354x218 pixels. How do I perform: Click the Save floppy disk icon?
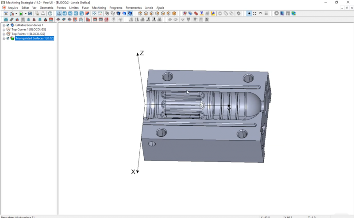point(30,14)
